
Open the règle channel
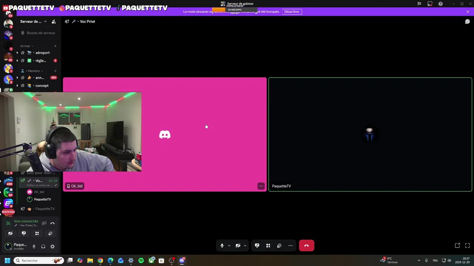(x=39, y=61)
